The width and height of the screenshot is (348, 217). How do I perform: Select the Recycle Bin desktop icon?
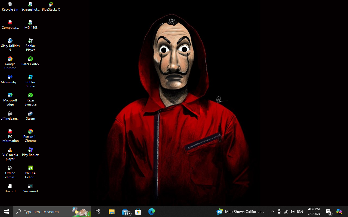point(10,7)
